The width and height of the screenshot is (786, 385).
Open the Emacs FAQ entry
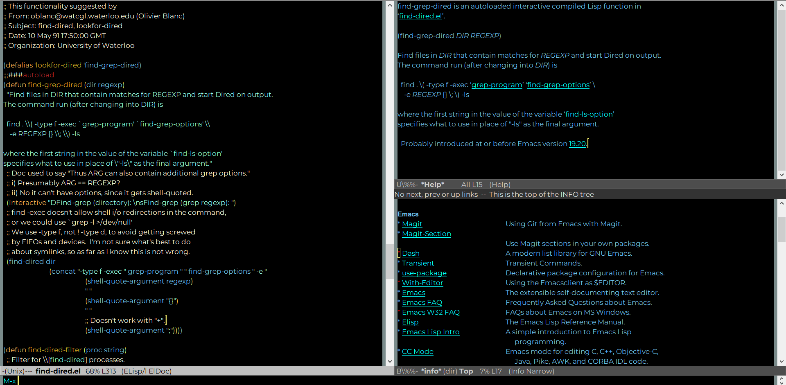coord(422,302)
